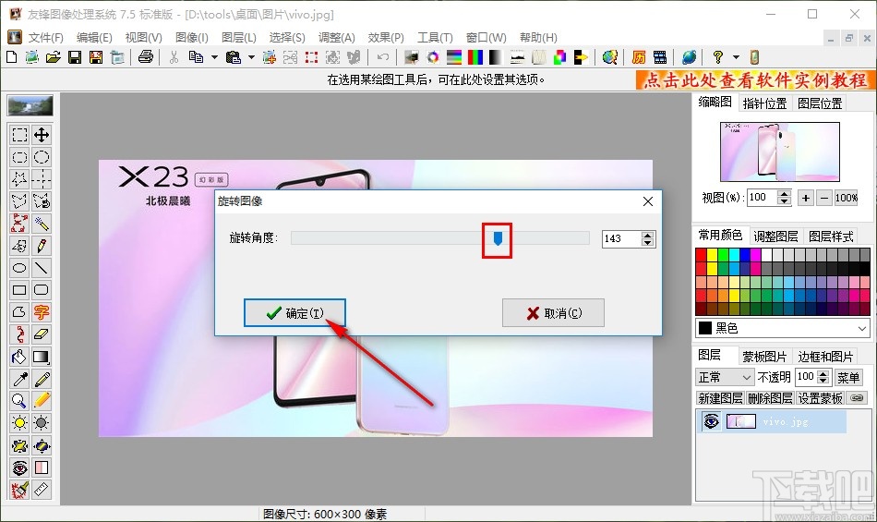Click the film strip toolbar icon
The height and width of the screenshot is (522, 877).
pos(660,57)
